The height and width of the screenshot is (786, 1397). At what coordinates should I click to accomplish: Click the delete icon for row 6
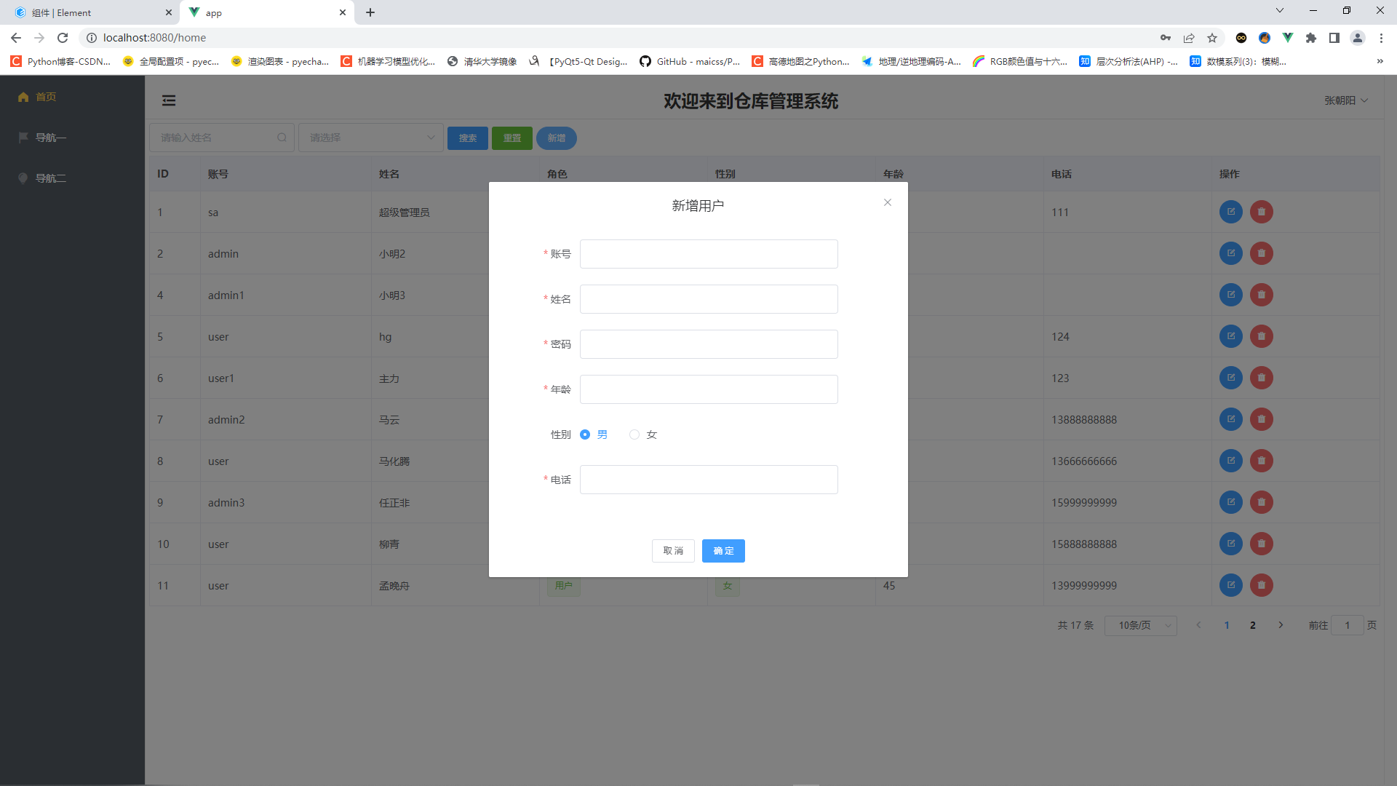click(x=1261, y=377)
